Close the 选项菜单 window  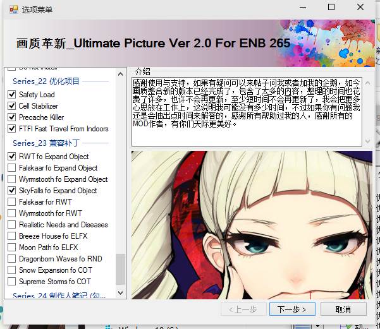point(360,7)
